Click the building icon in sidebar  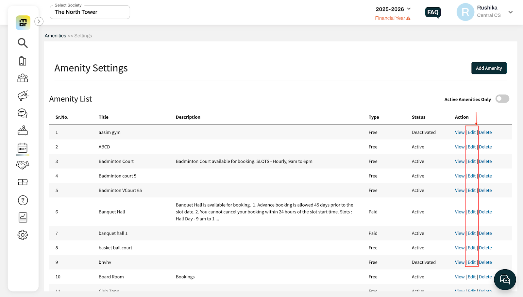23,61
